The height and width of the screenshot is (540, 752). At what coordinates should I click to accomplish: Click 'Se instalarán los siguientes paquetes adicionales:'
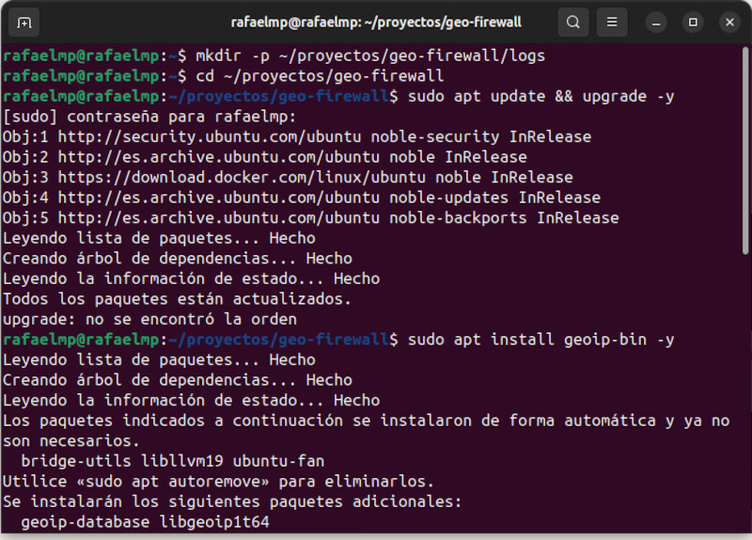[232, 501]
